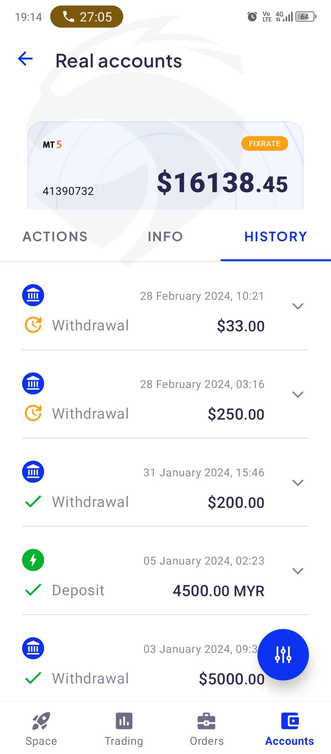Switch to the INFO tab
This screenshot has width=331, height=754.
(x=165, y=237)
